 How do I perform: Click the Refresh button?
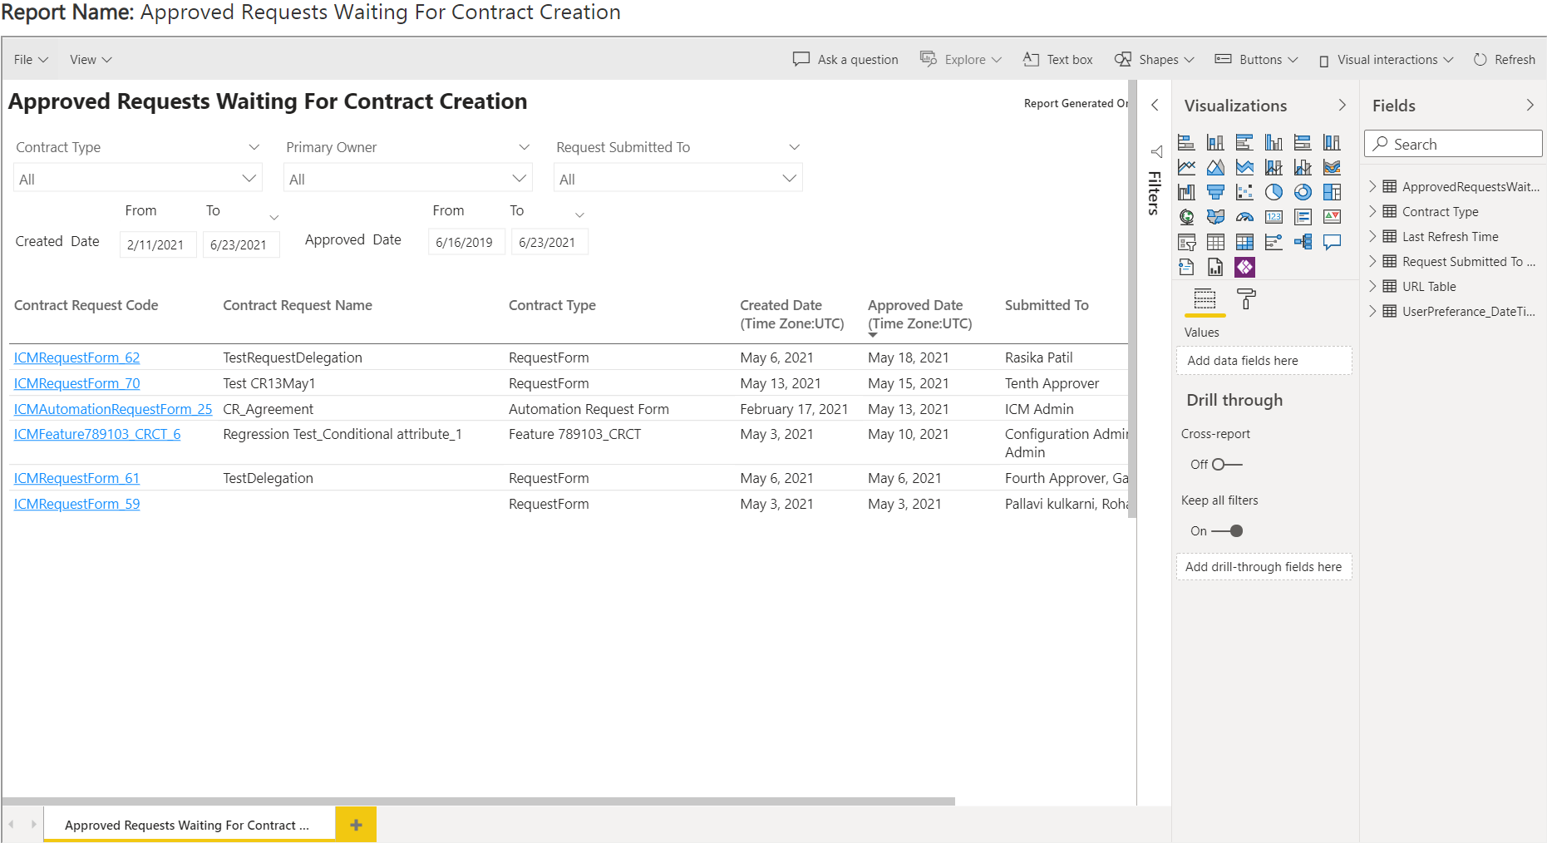coord(1504,60)
